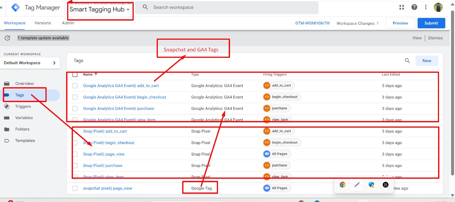Click the Overview sidebar icon
The width and height of the screenshot is (455, 202).
(7, 84)
